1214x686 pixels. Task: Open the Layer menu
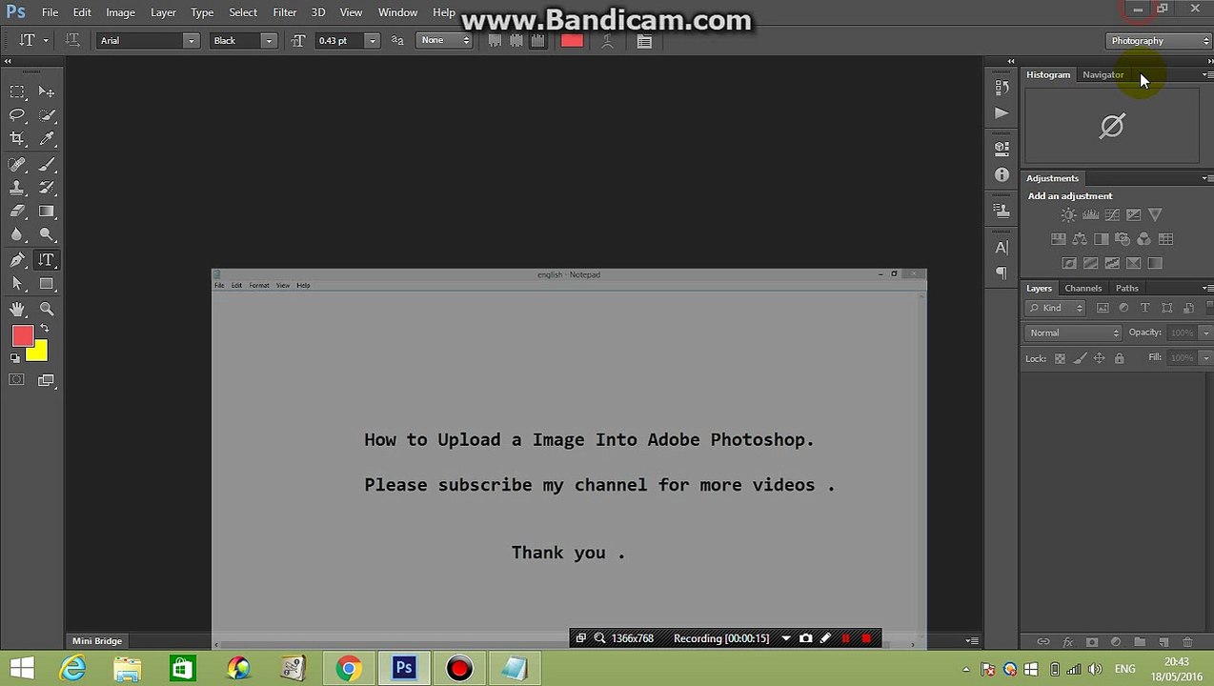tap(163, 12)
